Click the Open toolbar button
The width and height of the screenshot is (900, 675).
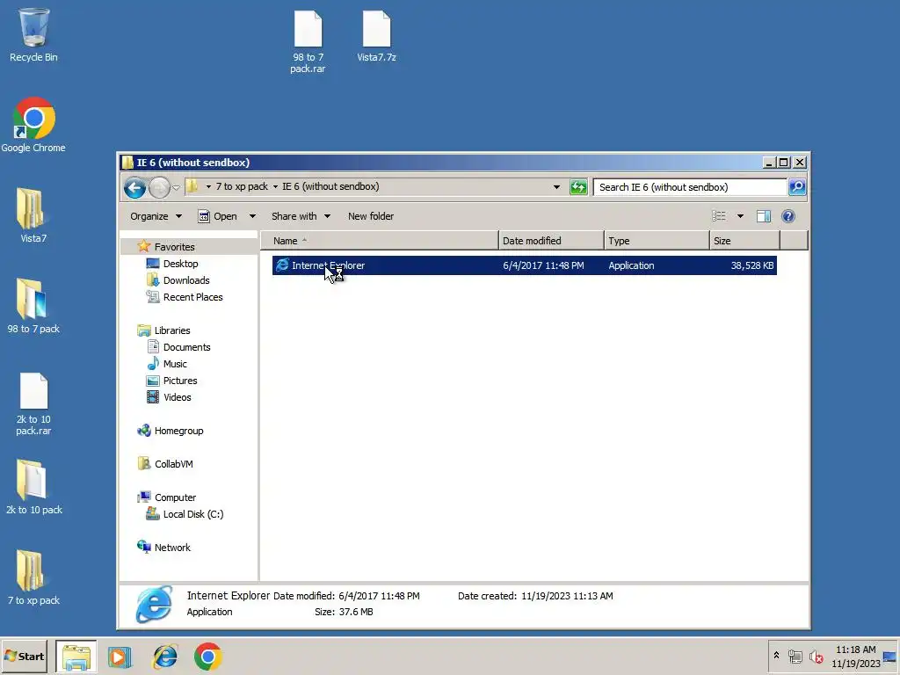(x=218, y=216)
